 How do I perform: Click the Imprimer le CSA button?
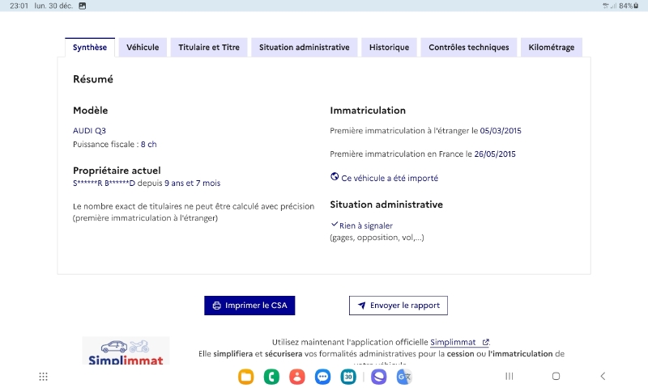249,306
